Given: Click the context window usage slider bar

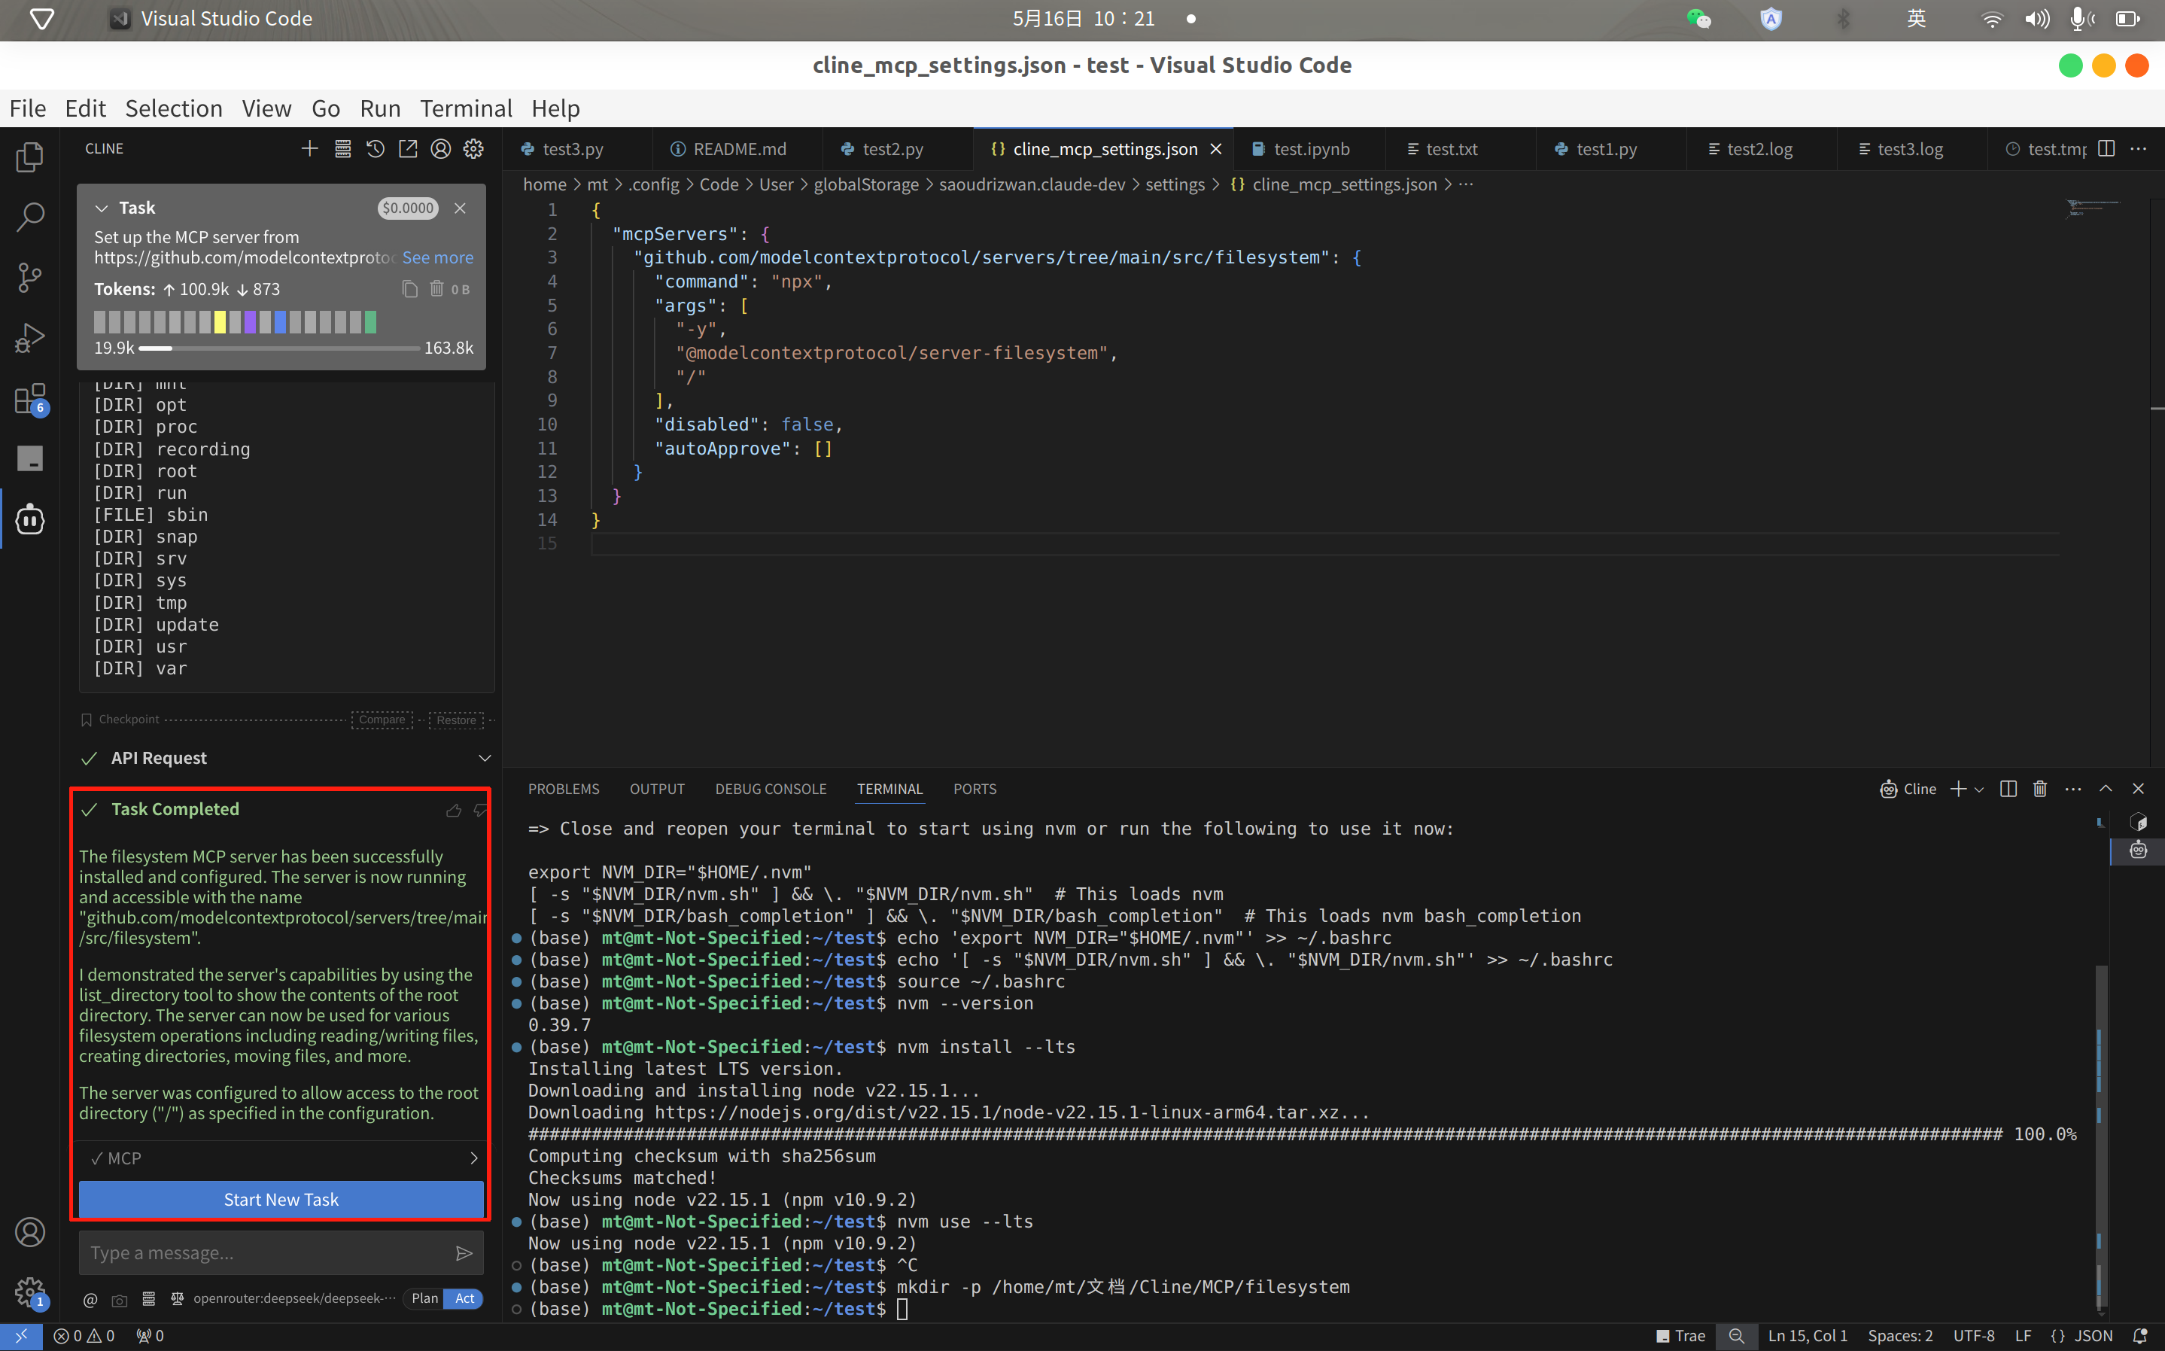Looking at the screenshot, I should tap(279, 348).
